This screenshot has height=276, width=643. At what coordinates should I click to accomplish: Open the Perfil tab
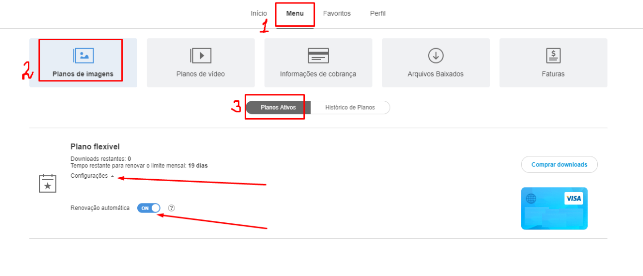pyautogui.click(x=378, y=13)
